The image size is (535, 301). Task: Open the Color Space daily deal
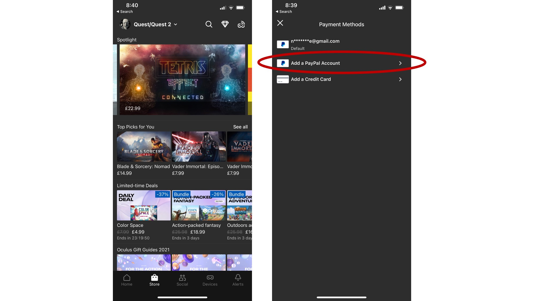pos(144,205)
